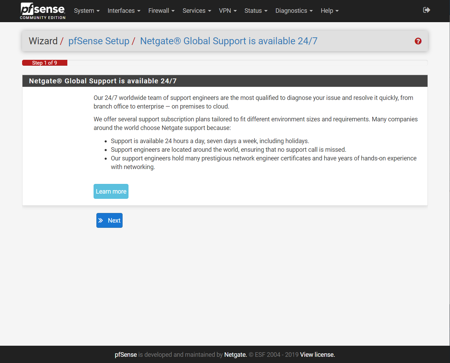Open the View license link
Viewport: 450px width, 363px height.
tap(317, 355)
